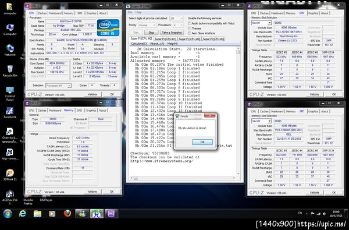Switch to Super PI [CPU #2] tab
The width and height of the screenshot is (349, 230).
point(190,39)
